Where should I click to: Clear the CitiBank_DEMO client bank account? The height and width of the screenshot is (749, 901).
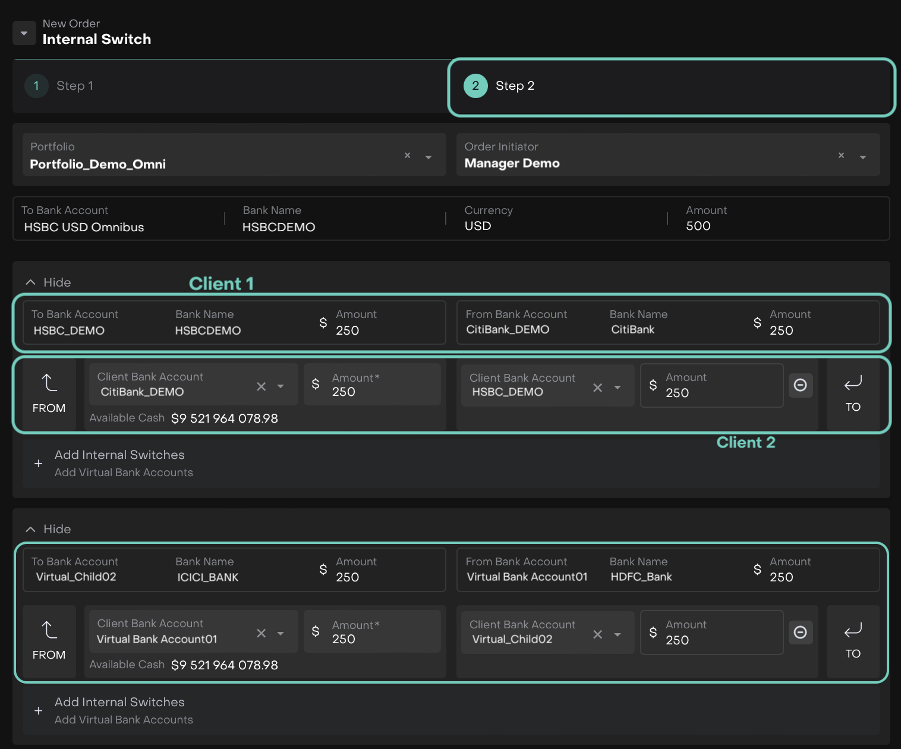[261, 386]
